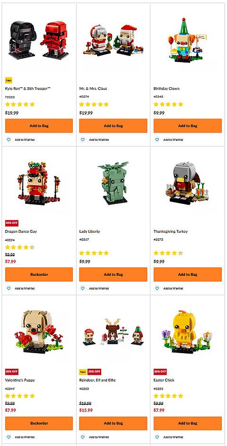The width and height of the screenshot is (227, 446).
Task: Open the Mr. & Mrs. Claus title link
Action: pos(93,89)
